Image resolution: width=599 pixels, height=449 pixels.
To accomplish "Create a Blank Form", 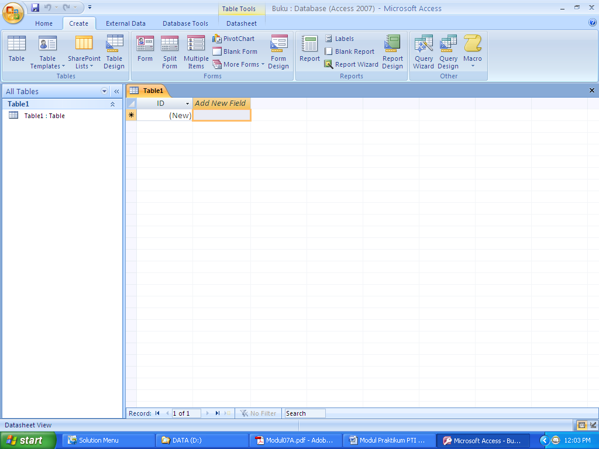I will [235, 51].
